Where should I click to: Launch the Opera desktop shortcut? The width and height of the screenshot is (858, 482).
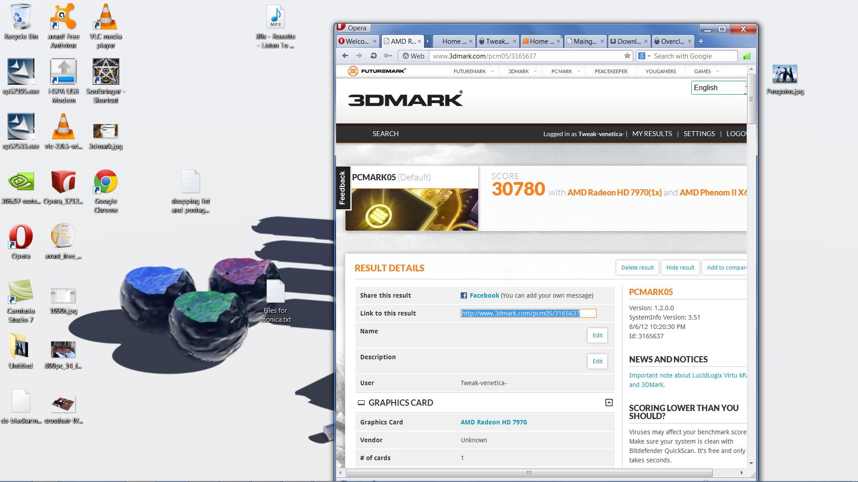tap(21, 241)
